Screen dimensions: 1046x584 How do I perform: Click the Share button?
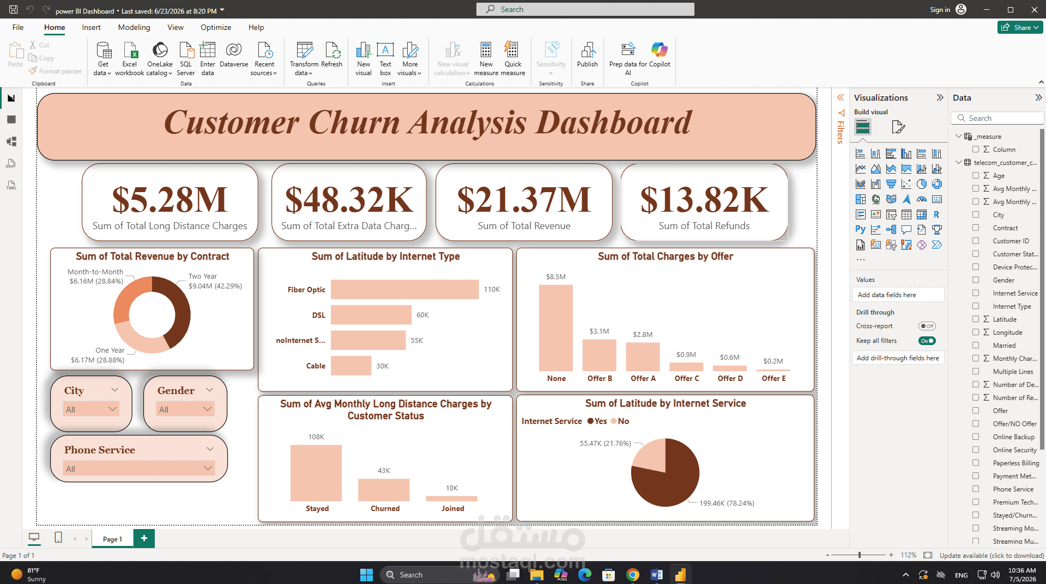[1020, 27]
